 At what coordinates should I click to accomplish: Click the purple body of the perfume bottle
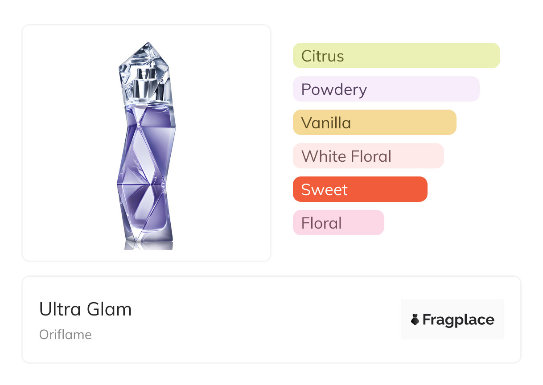146,169
